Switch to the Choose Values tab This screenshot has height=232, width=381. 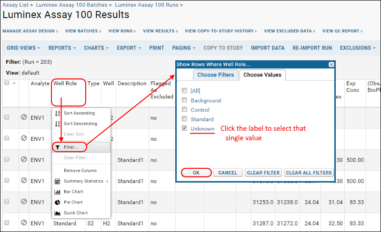(x=262, y=75)
